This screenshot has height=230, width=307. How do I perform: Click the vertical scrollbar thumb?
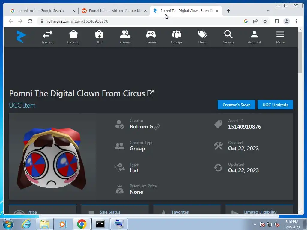(x=300, y=53)
